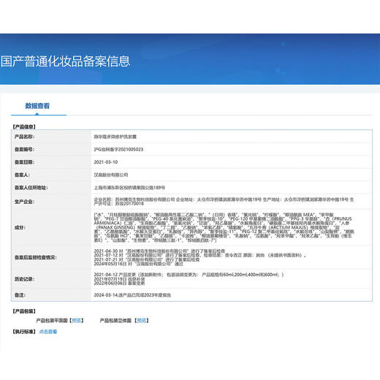This screenshot has height=380, width=380.
Task: Select the 2024-03-14 annual report remark
Action: pos(132,295)
